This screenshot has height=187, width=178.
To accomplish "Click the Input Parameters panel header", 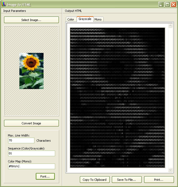I will [32, 11].
